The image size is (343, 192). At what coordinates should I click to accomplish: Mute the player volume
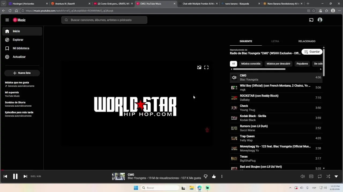(303, 176)
